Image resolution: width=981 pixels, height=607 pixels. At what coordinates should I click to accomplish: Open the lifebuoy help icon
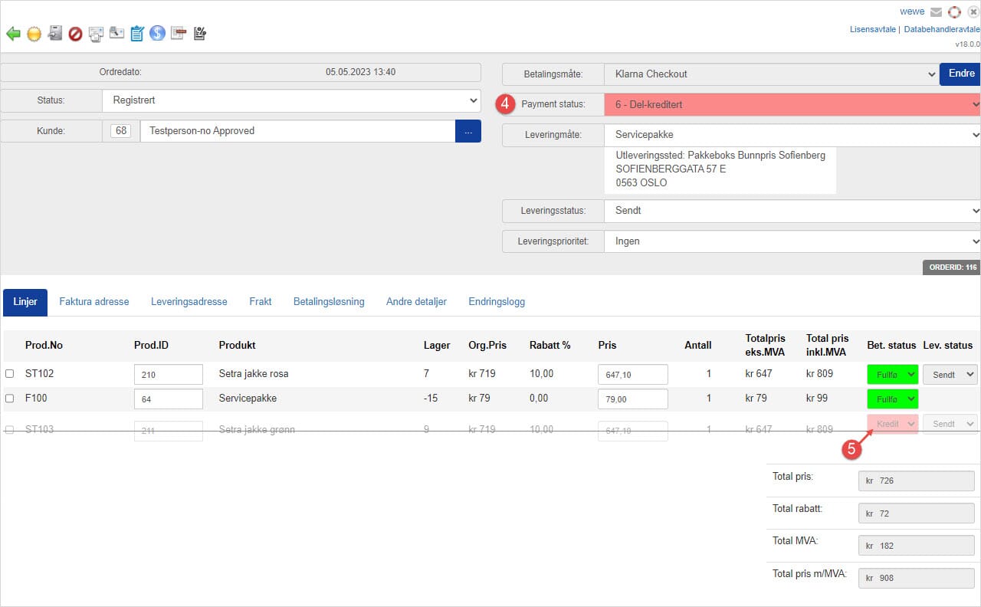click(954, 11)
